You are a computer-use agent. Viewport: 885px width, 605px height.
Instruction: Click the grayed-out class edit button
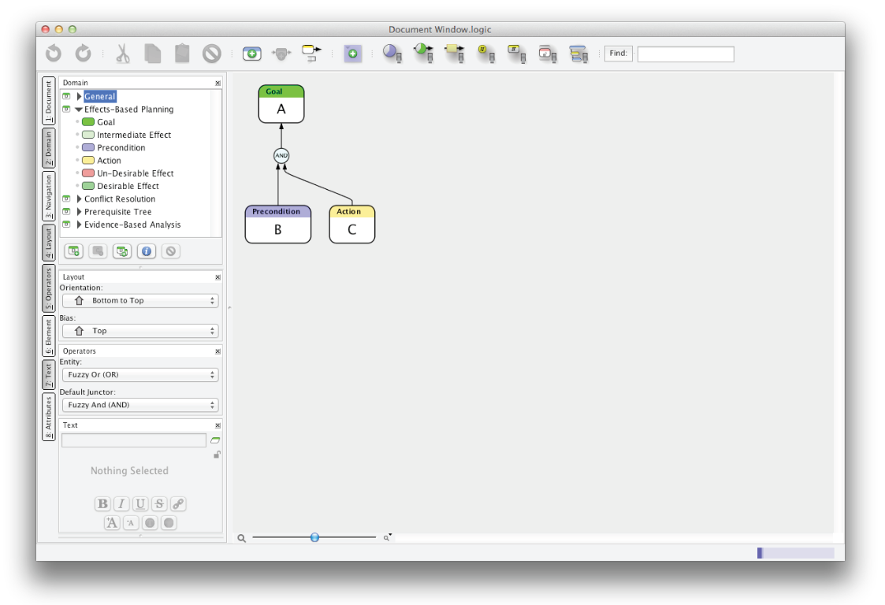[98, 251]
